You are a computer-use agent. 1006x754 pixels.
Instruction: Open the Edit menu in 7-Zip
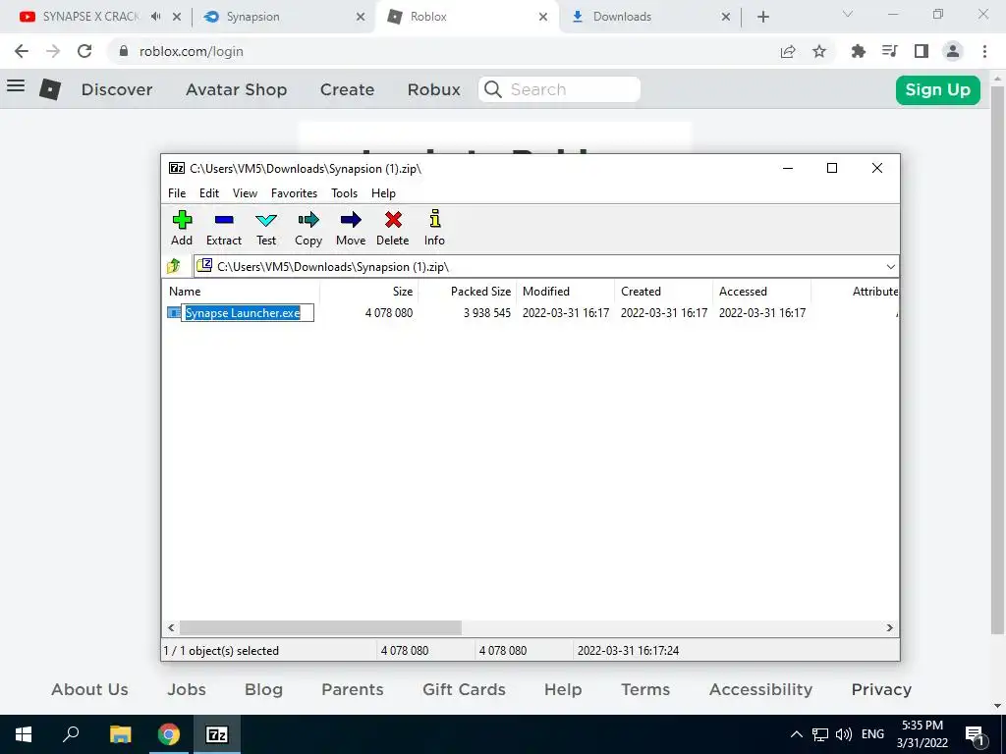pyautogui.click(x=209, y=193)
